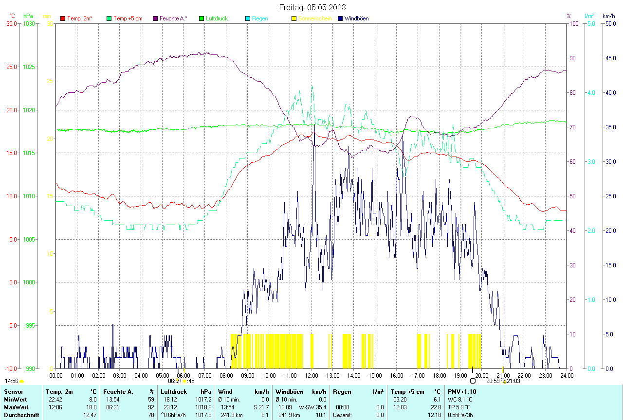Click the average pressure value '1017.9'
The width and height of the screenshot is (623, 420).
click(x=204, y=415)
